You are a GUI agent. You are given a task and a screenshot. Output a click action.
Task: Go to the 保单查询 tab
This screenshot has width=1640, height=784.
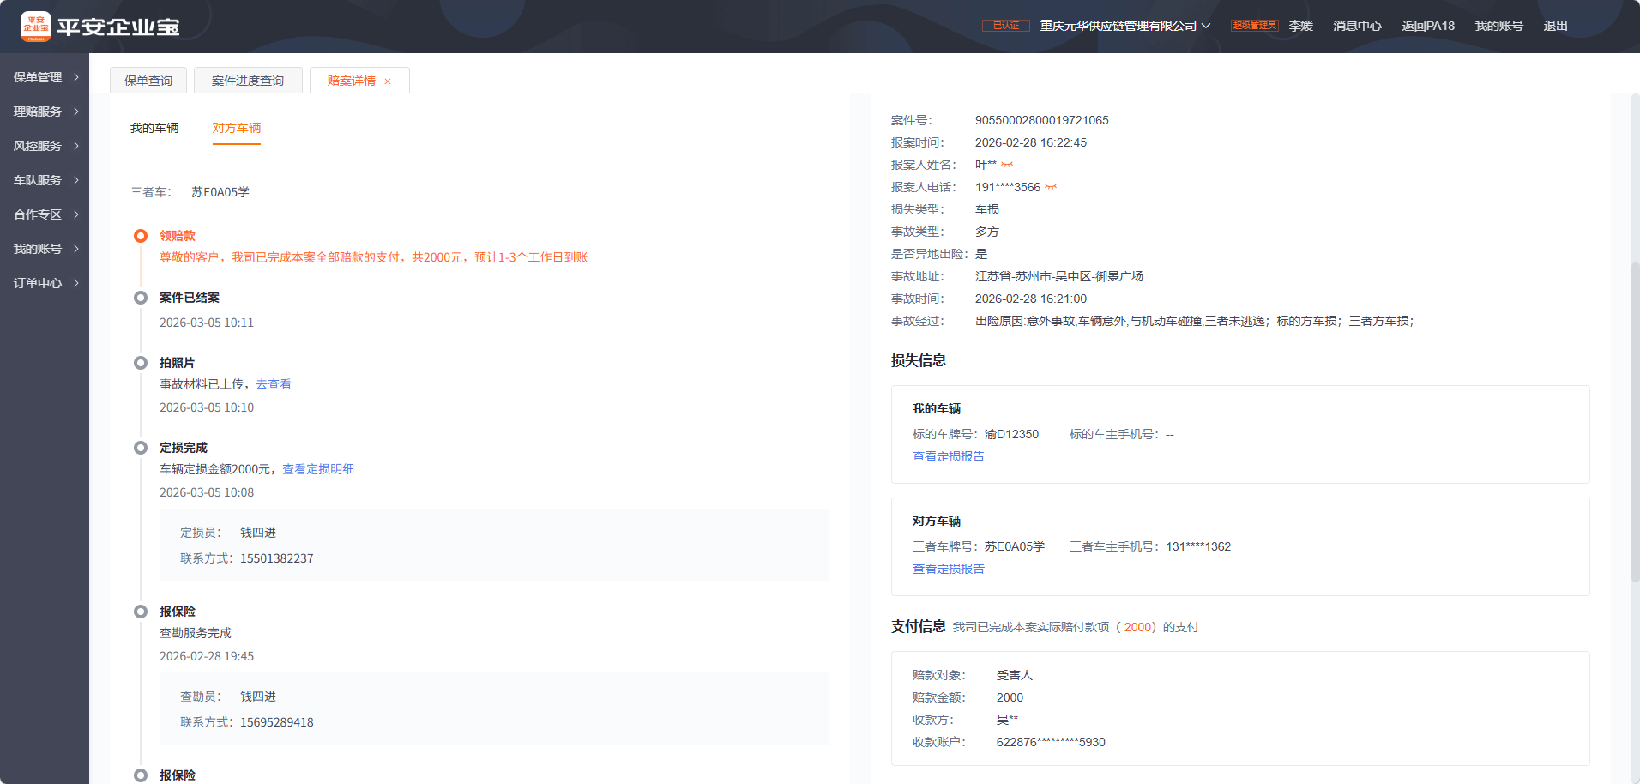(148, 81)
